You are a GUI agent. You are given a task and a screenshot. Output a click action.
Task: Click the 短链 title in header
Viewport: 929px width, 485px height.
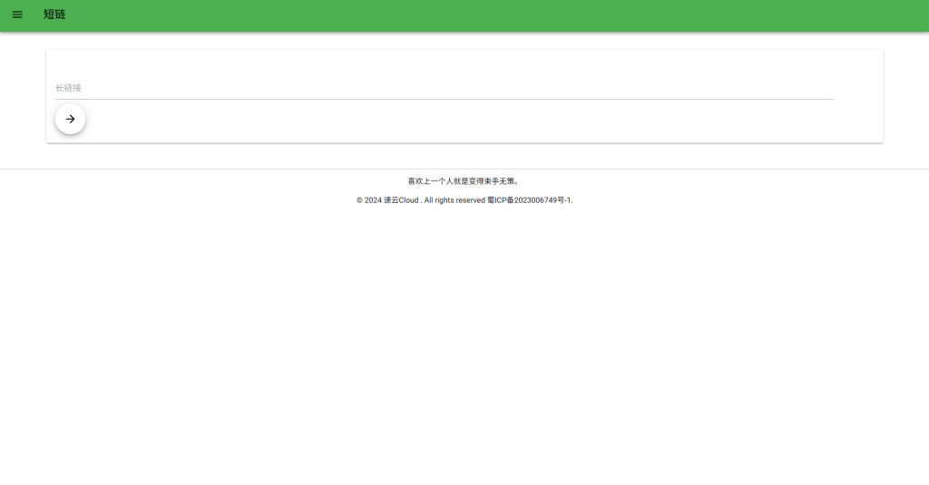click(54, 15)
